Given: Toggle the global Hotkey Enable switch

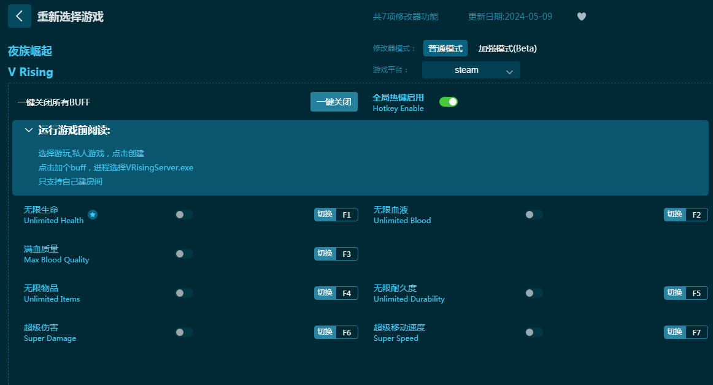Looking at the screenshot, I should coord(449,102).
